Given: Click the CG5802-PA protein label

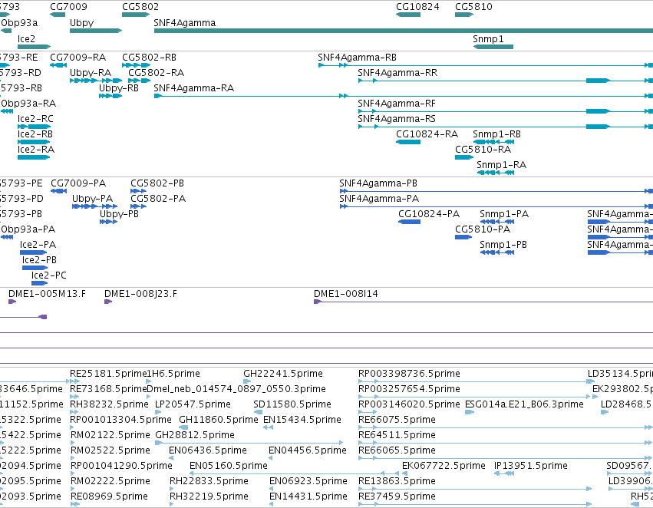Looking at the screenshot, I should 158,199.
